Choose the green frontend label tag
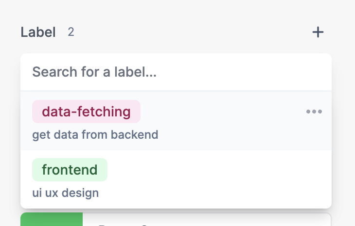 point(70,170)
